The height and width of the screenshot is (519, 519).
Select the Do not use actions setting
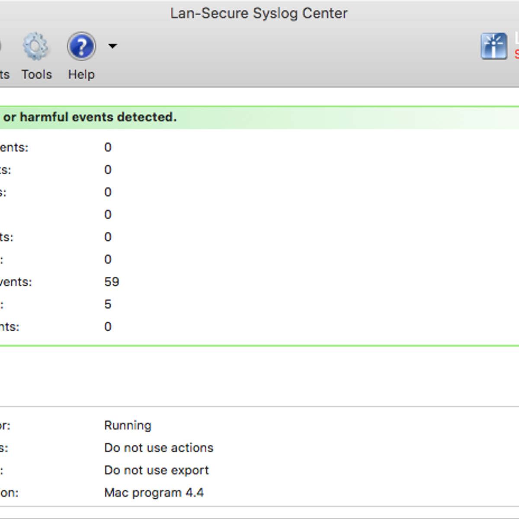(x=159, y=448)
